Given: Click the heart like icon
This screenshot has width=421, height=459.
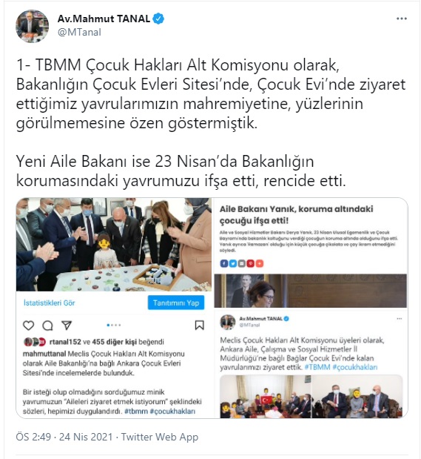Looking at the screenshot, I should 29,326.
